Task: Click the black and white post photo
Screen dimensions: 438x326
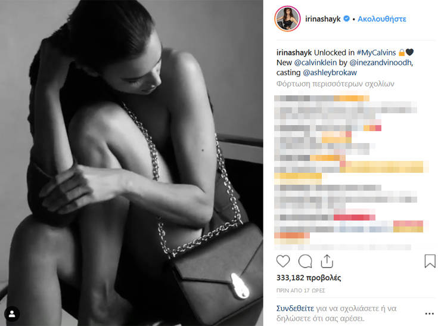Action: pyautogui.click(x=131, y=163)
